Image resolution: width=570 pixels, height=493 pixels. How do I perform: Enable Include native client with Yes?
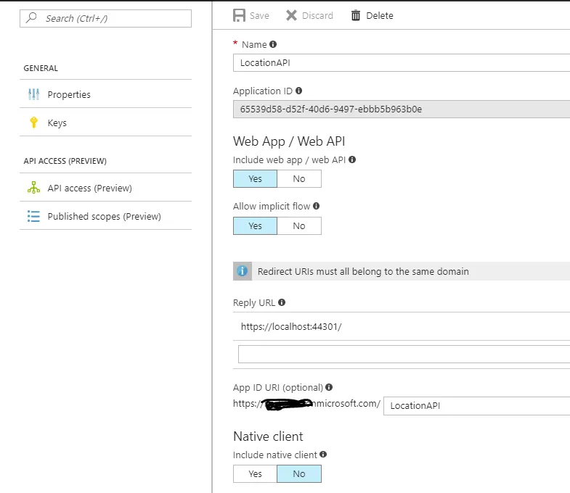pyautogui.click(x=255, y=473)
